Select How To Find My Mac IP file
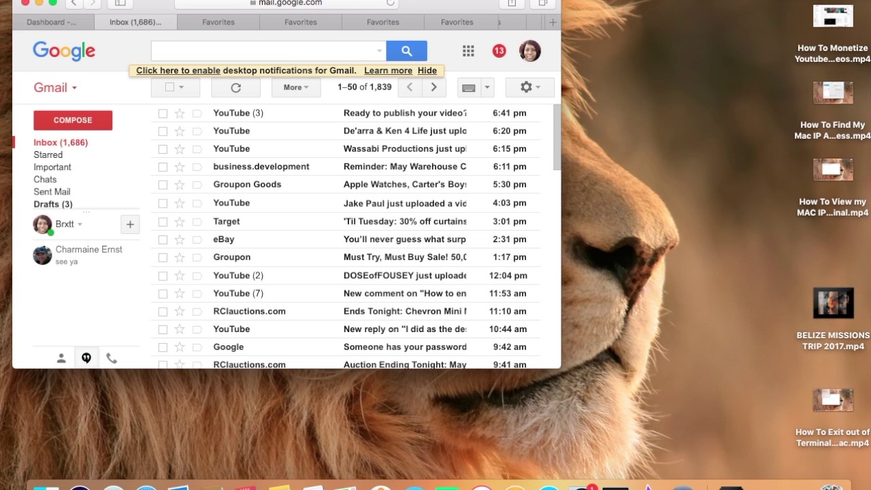871x490 pixels. point(833,110)
